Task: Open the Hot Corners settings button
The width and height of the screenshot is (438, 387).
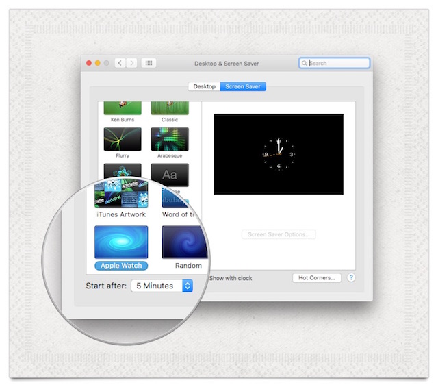Action: (x=317, y=277)
